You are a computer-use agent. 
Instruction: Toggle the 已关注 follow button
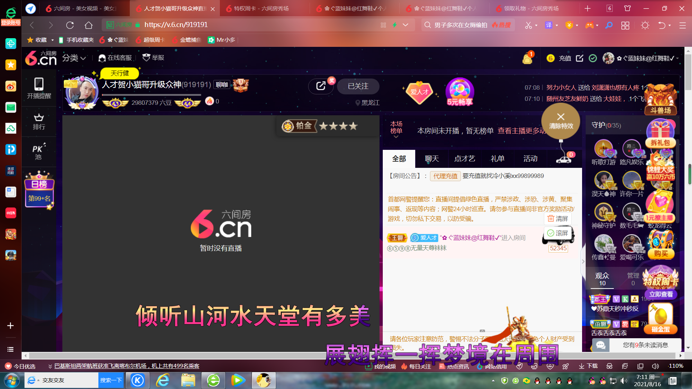358,86
